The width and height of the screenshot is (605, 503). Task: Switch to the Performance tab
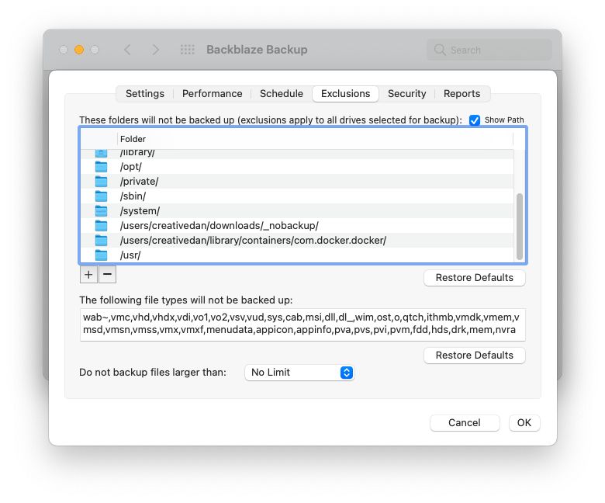(x=213, y=94)
